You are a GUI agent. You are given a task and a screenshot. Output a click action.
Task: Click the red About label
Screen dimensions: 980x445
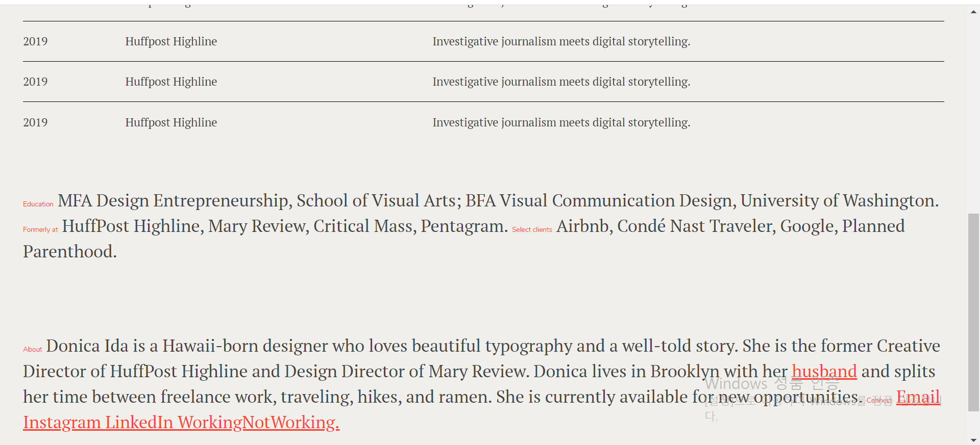[33, 349]
